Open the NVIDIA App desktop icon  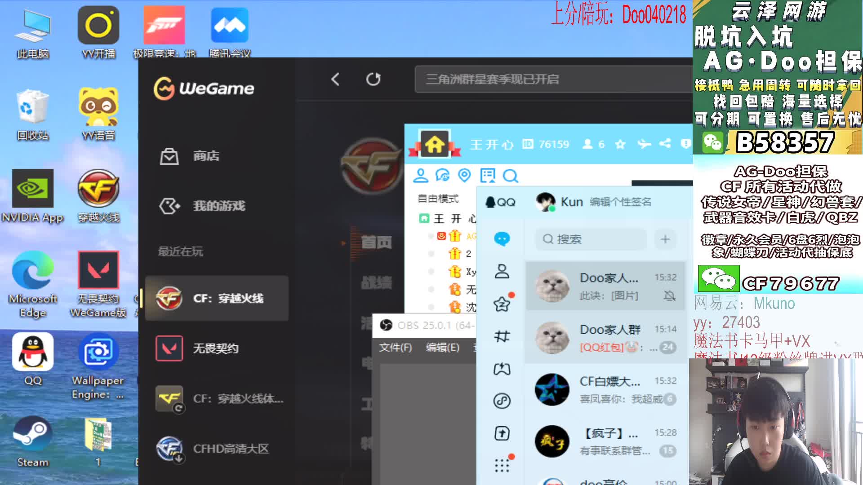[32, 196]
